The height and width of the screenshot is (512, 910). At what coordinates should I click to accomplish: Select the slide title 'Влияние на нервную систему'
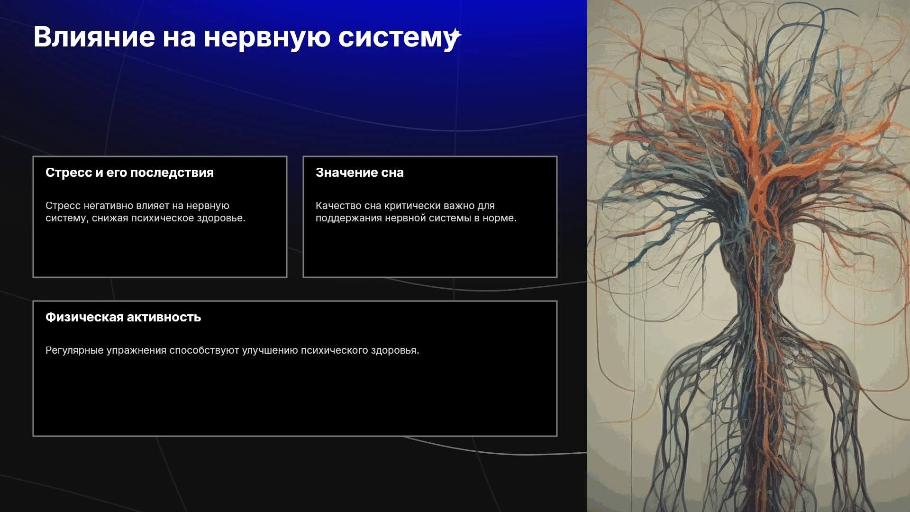point(246,37)
